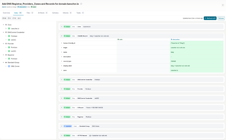226x140 pixels.
Task: Collapse the Zone tree group
Action: 3,25
